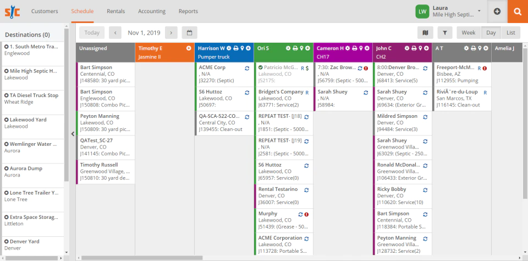The height and width of the screenshot is (261, 528).
Task: Click the plus quick-add button near Laura
Action: point(497,12)
